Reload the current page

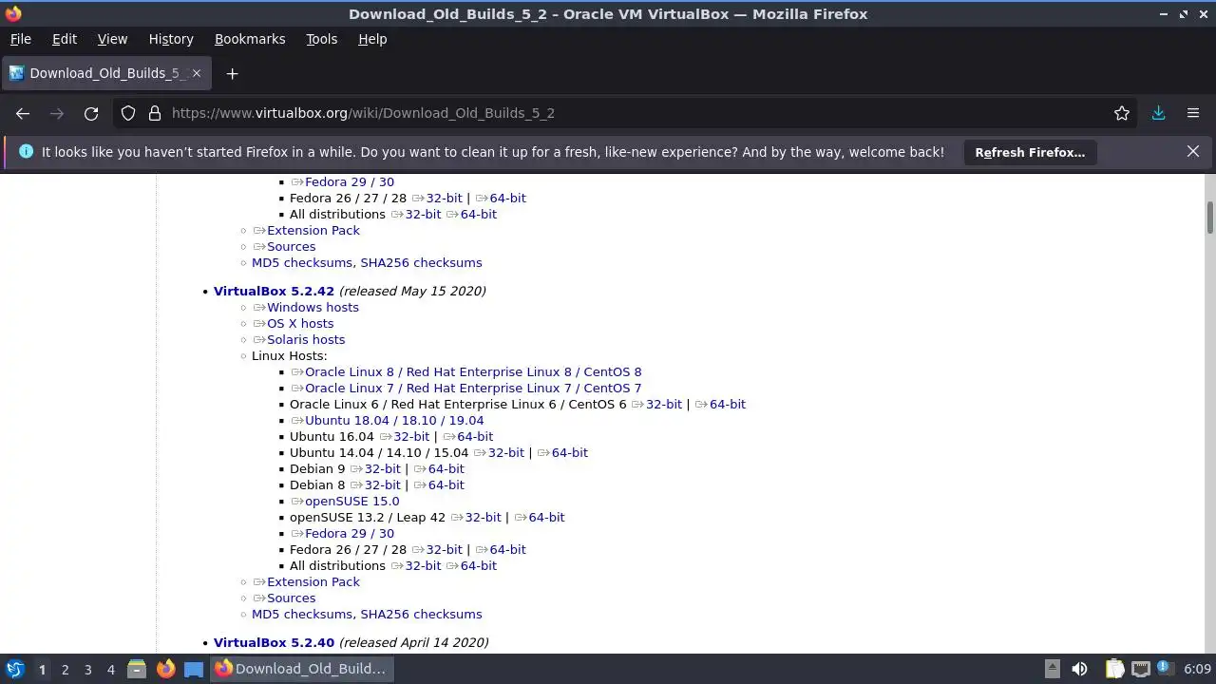91,113
